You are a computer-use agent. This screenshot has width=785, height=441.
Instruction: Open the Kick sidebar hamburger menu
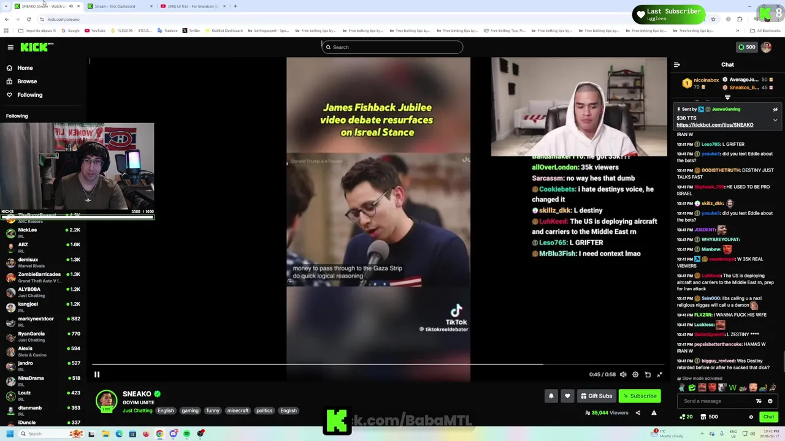click(10, 47)
